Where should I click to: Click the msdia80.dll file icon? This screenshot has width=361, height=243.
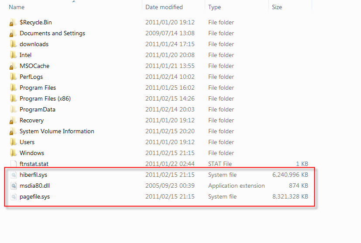[x=14, y=186]
